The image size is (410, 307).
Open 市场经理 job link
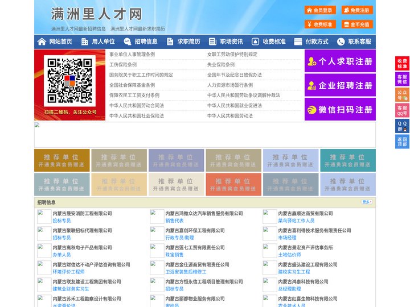click(x=287, y=238)
